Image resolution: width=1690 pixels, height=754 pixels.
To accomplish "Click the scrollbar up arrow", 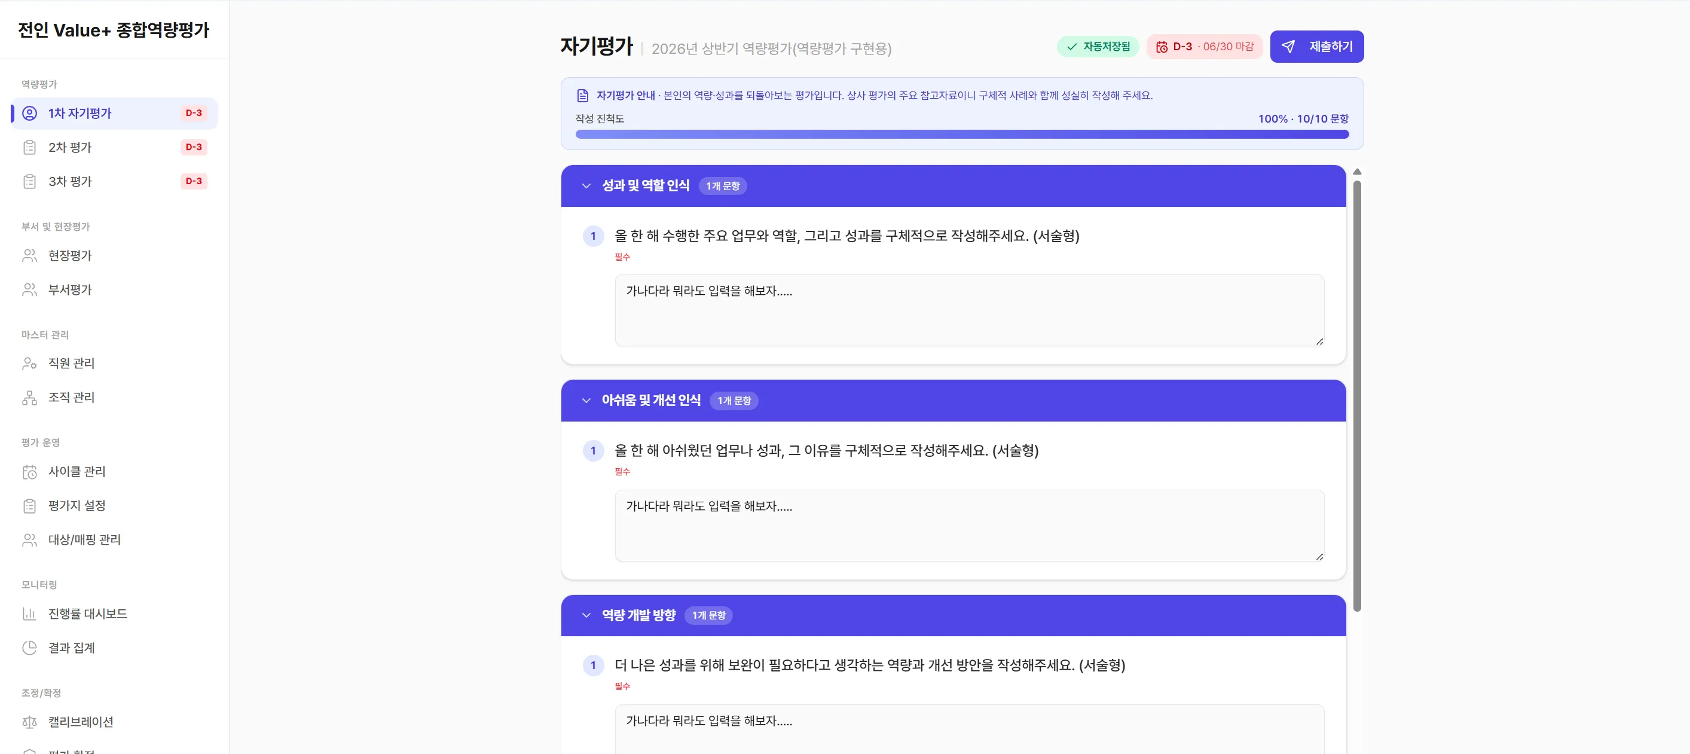I will pyautogui.click(x=1357, y=172).
